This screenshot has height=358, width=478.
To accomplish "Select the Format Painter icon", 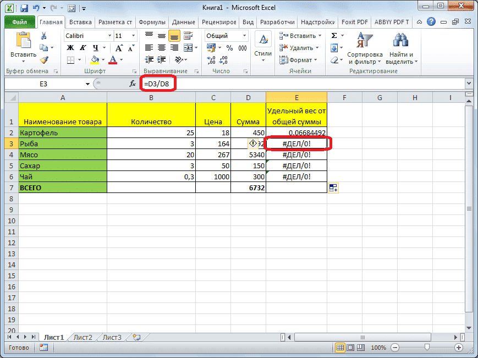I will 45,59.
